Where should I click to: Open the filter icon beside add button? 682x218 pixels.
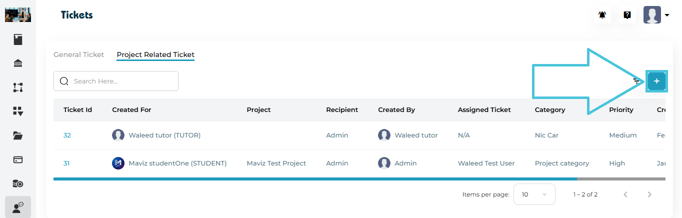(x=636, y=81)
